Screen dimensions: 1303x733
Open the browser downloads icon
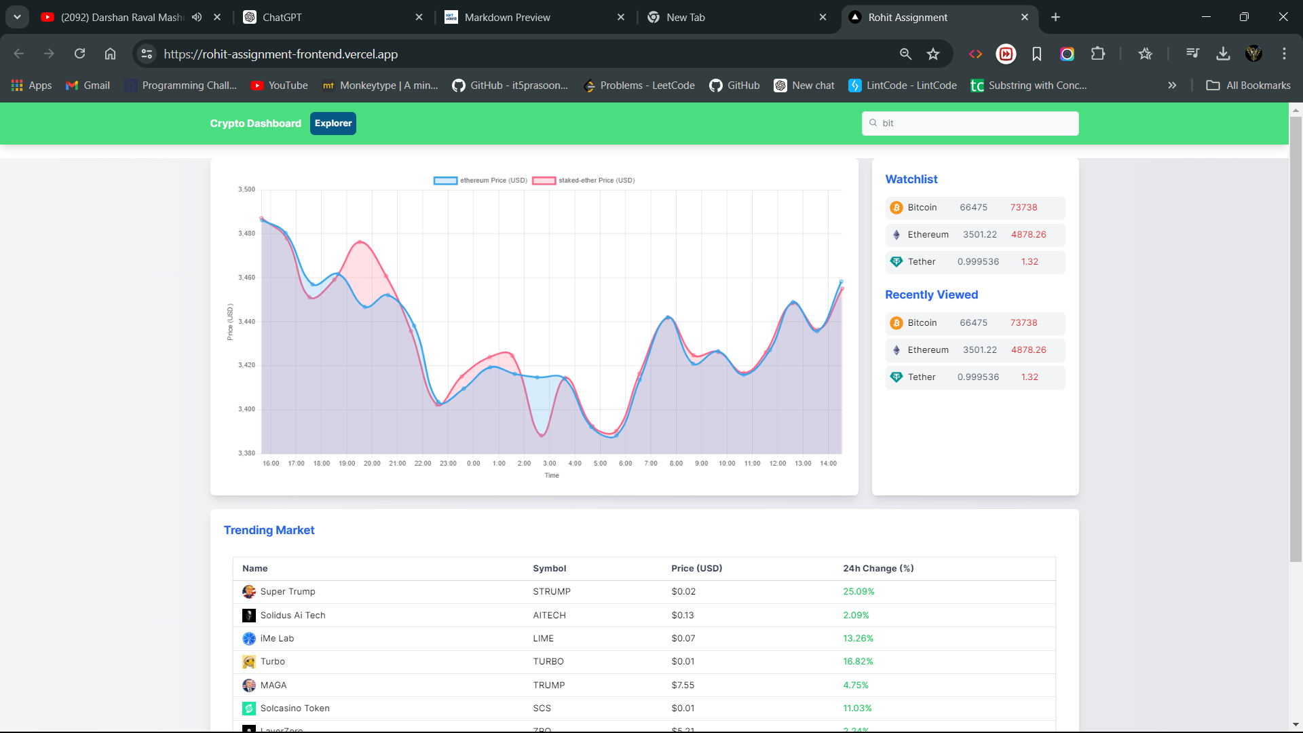pyautogui.click(x=1223, y=54)
